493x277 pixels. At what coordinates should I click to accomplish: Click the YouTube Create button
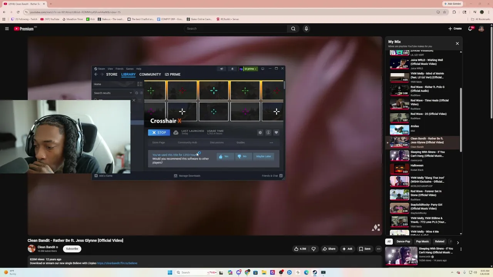click(455, 28)
